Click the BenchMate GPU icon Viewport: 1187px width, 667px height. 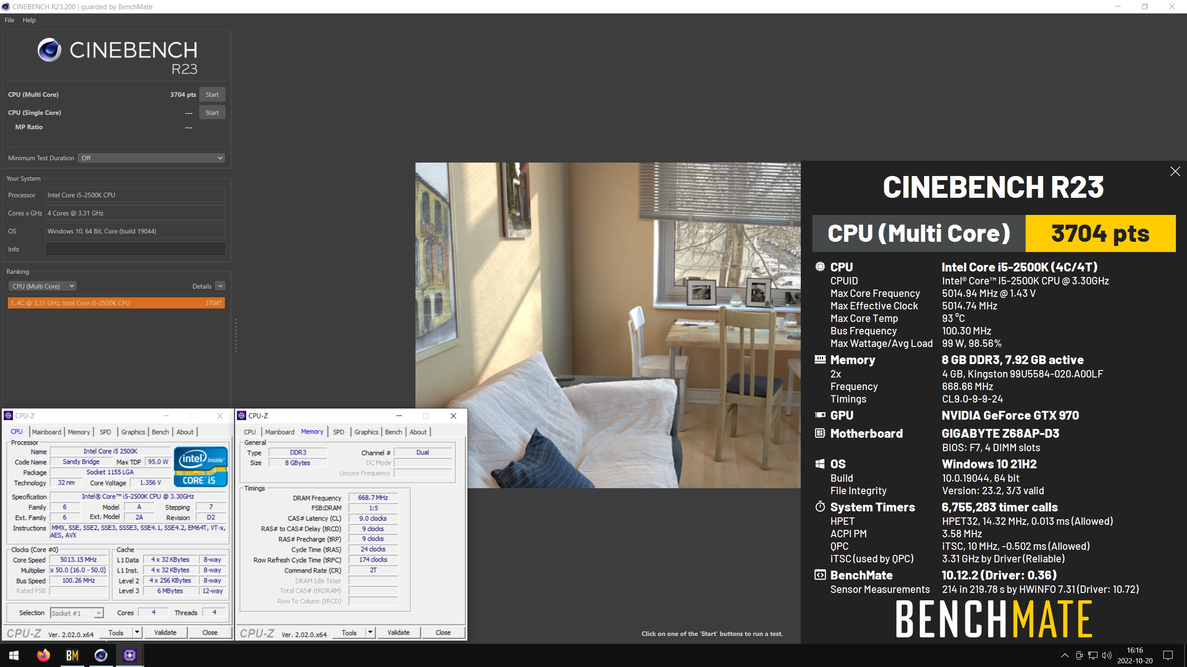820,415
